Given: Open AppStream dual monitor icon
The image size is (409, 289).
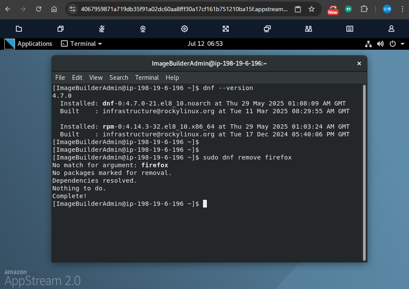Looking at the screenshot, I should [267, 29].
